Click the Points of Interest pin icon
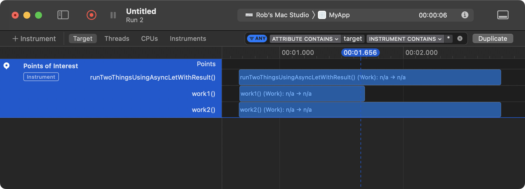This screenshot has height=189, width=525. click(6, 66)
